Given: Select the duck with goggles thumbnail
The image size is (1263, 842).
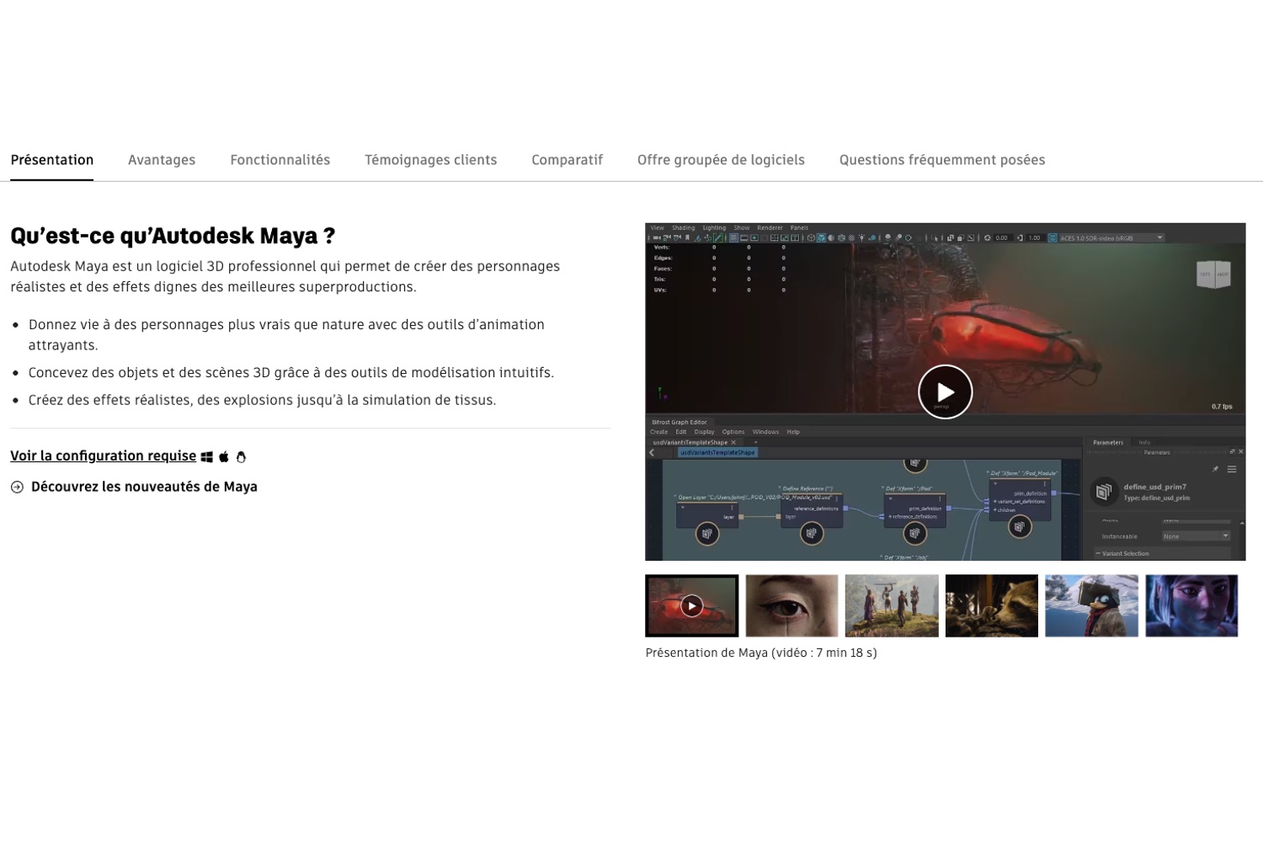Looking at the screenshot, I should coord(1091,605).
